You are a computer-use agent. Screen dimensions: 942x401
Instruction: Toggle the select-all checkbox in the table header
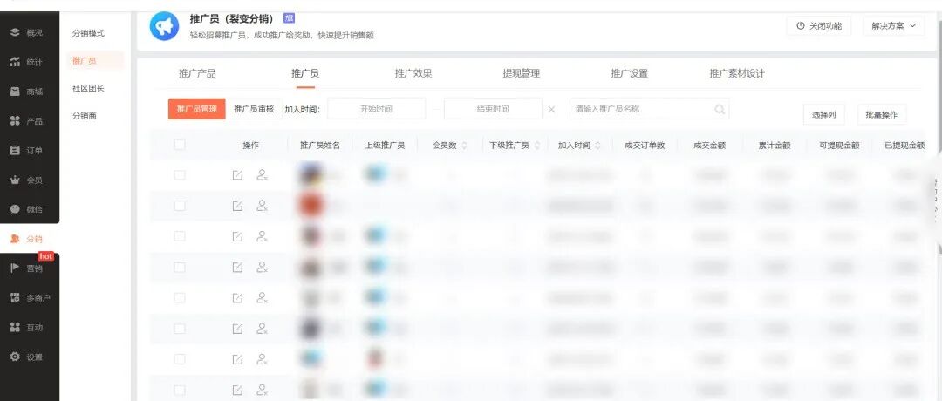tap(180, 144)
